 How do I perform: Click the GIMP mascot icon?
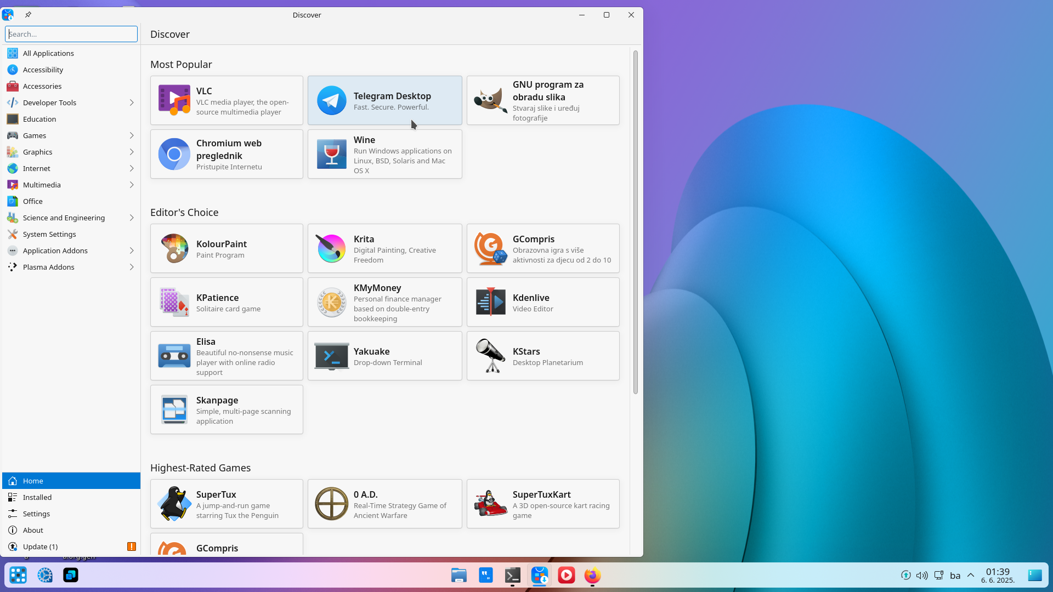pos(490,100)
